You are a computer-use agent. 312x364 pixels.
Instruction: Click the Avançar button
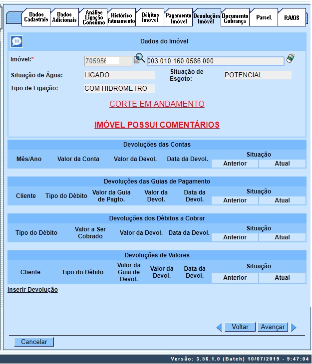tap(273, 327)
